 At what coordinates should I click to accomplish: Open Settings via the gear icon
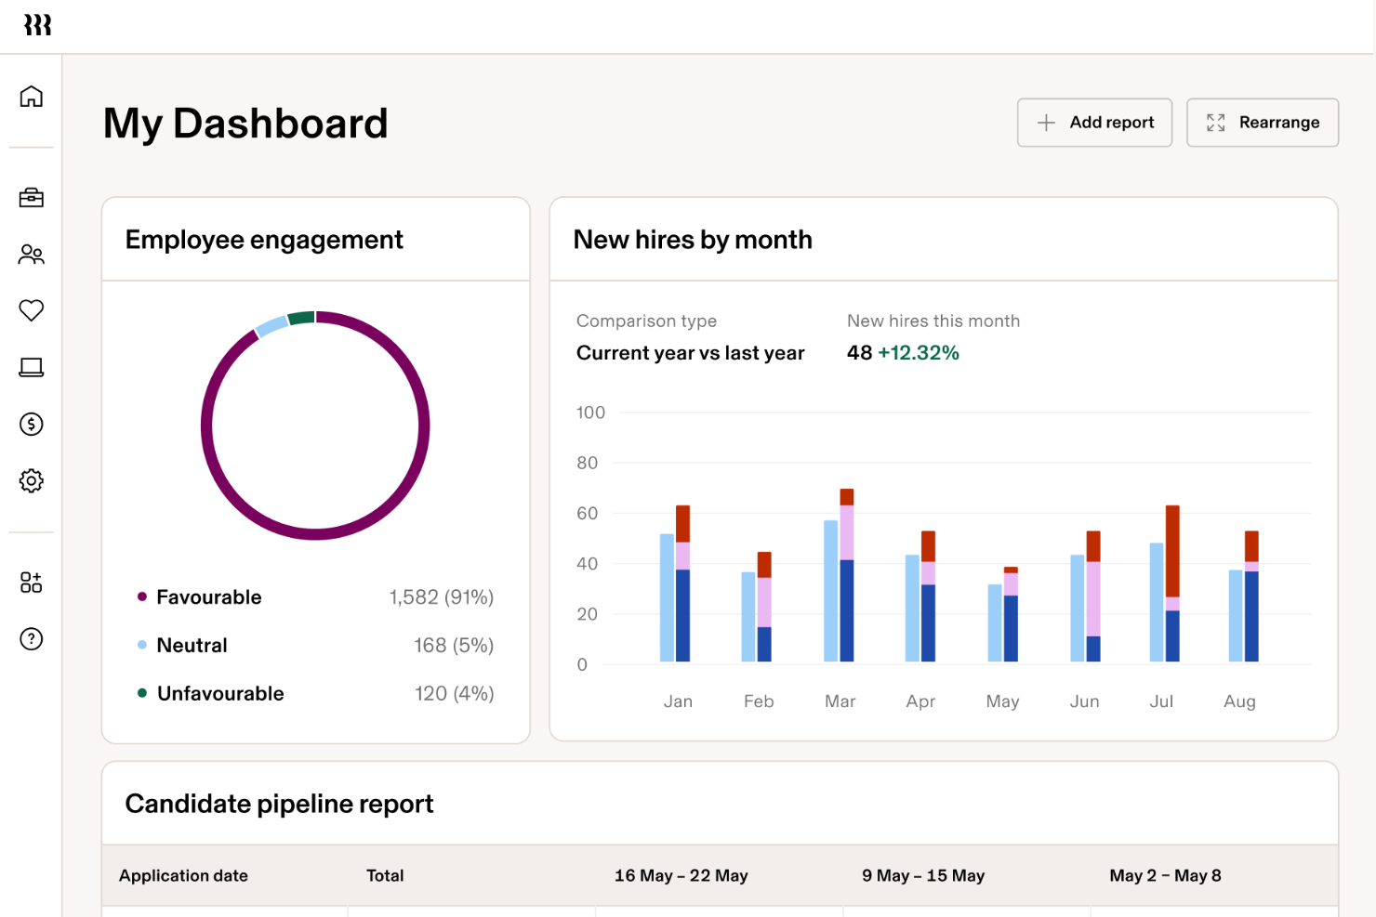coord(31,480)
